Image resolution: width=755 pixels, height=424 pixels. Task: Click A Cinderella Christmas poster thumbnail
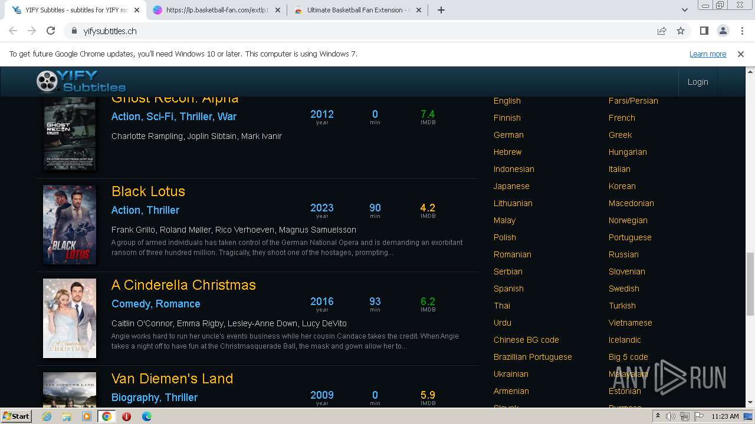point(70,318)
